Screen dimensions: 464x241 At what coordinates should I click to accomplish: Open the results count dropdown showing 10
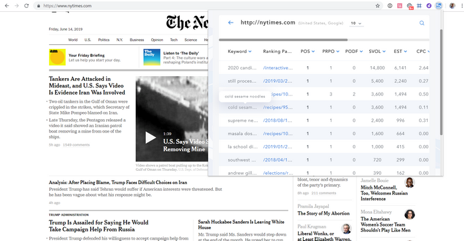coord(357,23)
